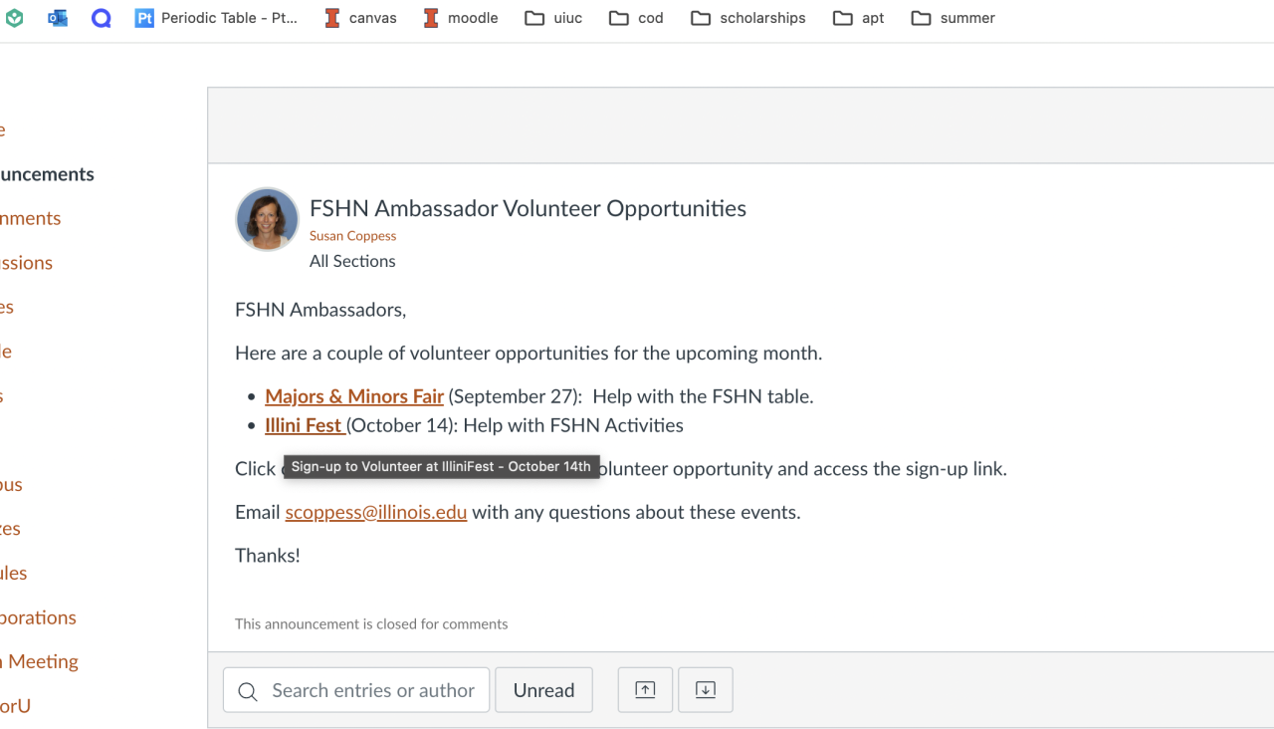The width and height of the screenshot is (1274, 729).
Task: Expand the summer bookmarks folder
Action: [x=953, y=18]
